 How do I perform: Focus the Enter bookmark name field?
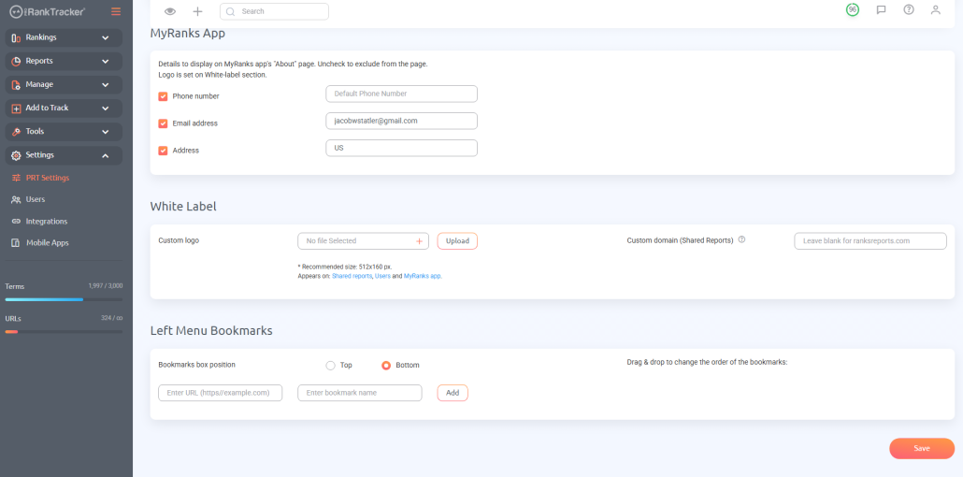[x=360, y=393]
